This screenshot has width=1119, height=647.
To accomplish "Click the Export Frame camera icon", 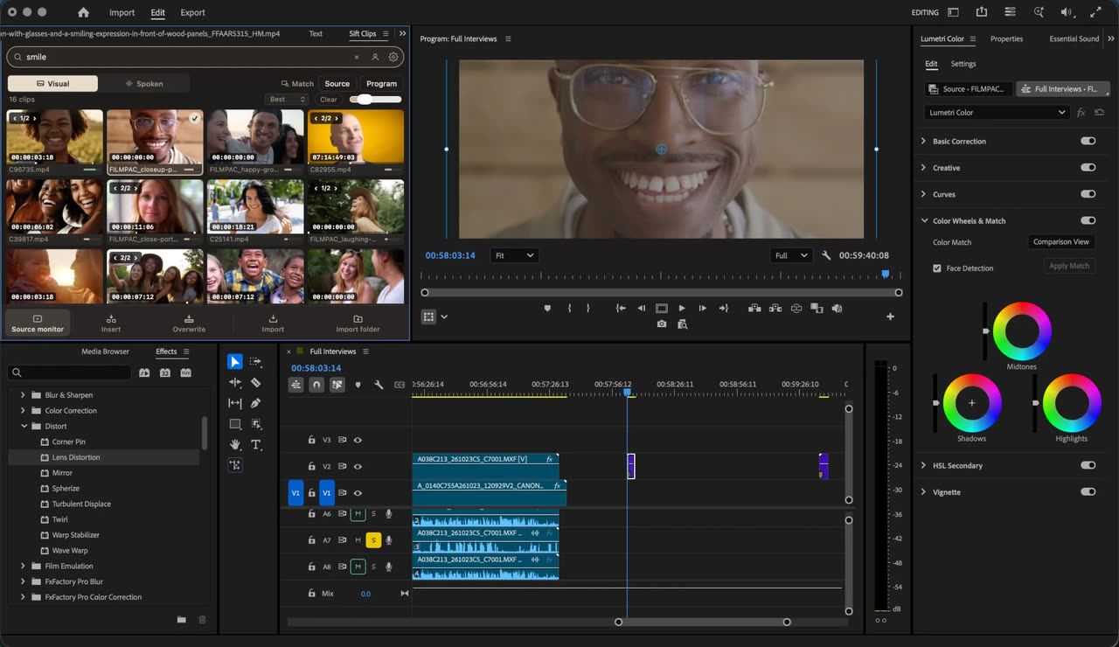I will pos(662,323).
